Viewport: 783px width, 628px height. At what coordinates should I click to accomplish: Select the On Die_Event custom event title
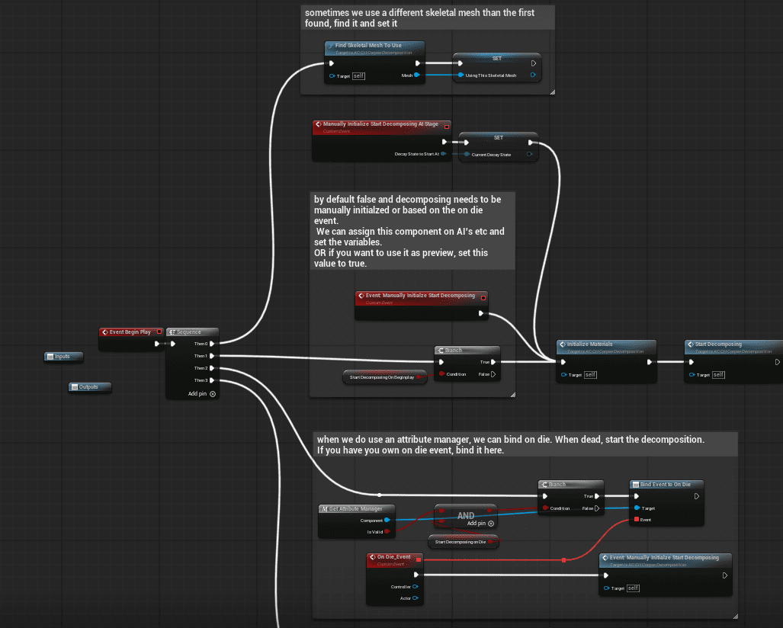pyautogui.click(x=394, y=557)
